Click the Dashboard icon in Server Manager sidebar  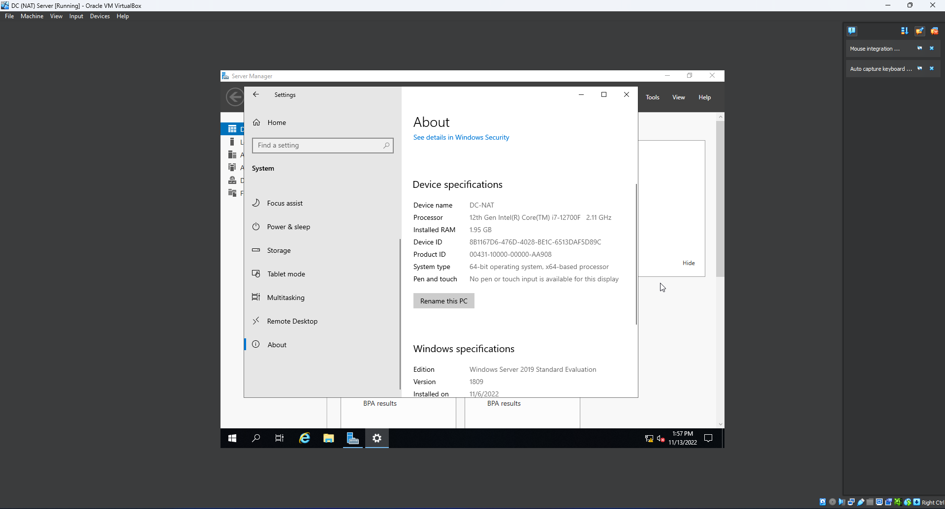(x=232, y=129)
